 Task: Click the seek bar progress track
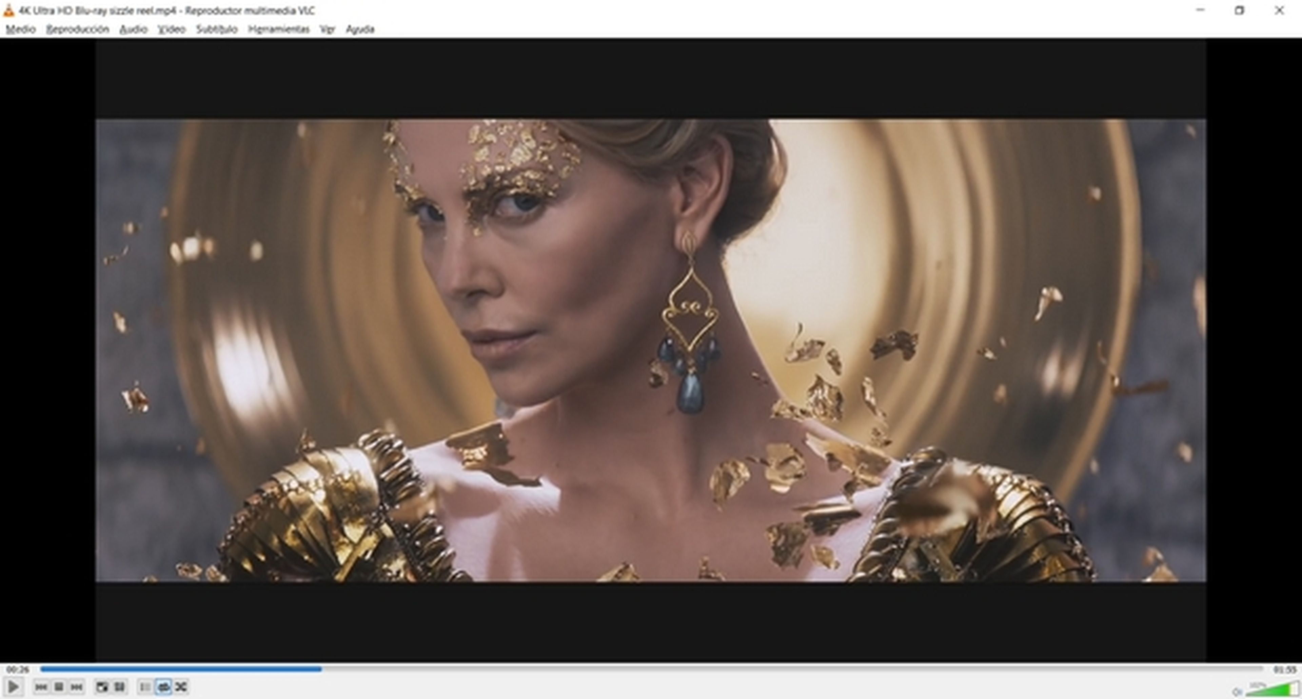[652, 669]
